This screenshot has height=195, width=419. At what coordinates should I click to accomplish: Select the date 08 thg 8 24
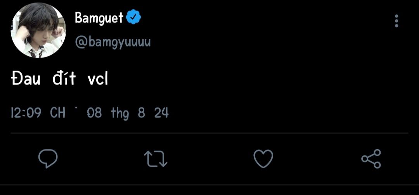(128, 113)
